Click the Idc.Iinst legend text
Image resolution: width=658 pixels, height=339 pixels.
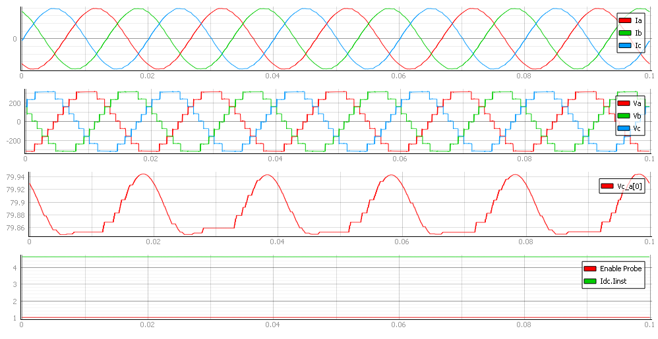(x=613, y=282)
